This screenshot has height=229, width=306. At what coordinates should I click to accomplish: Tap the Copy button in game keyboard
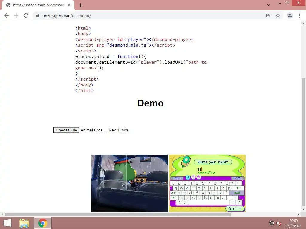[177, 178]
